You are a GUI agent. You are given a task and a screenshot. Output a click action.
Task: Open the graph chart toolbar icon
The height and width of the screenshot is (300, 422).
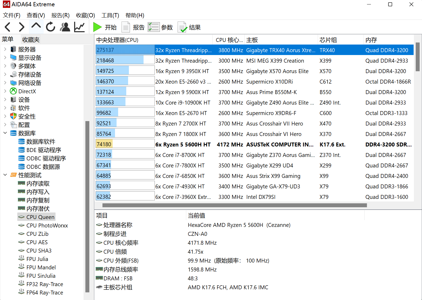tap(79, 27)
